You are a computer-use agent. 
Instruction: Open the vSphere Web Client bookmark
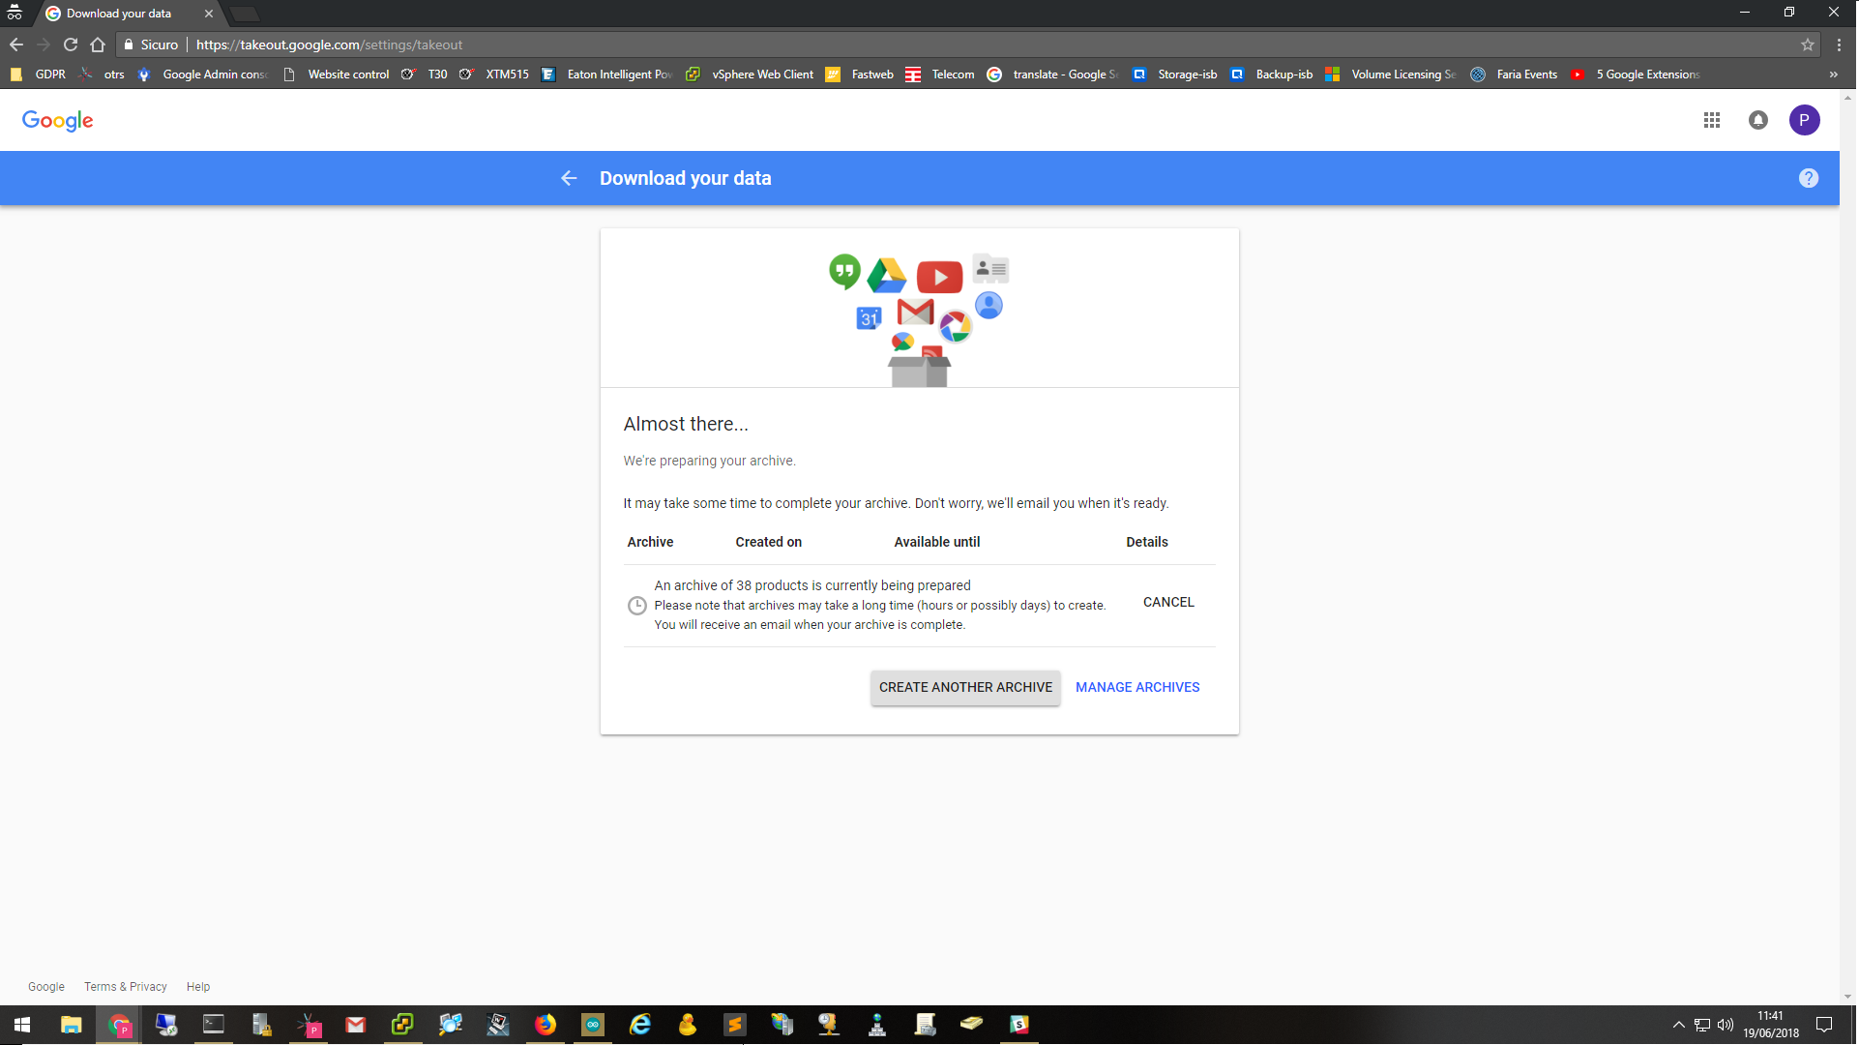point(751,75)
